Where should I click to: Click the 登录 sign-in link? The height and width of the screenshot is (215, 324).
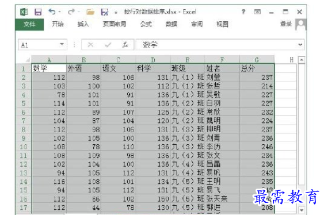[x=286, y=24]
